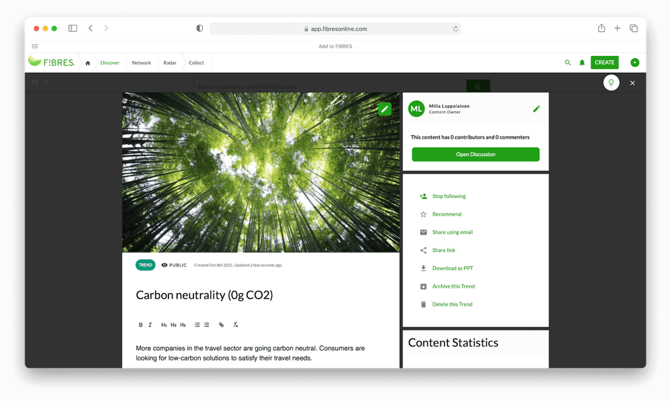Screen dimensions: 671x401
Task: Click the notifications bell icon
Action: click(582, 63)
